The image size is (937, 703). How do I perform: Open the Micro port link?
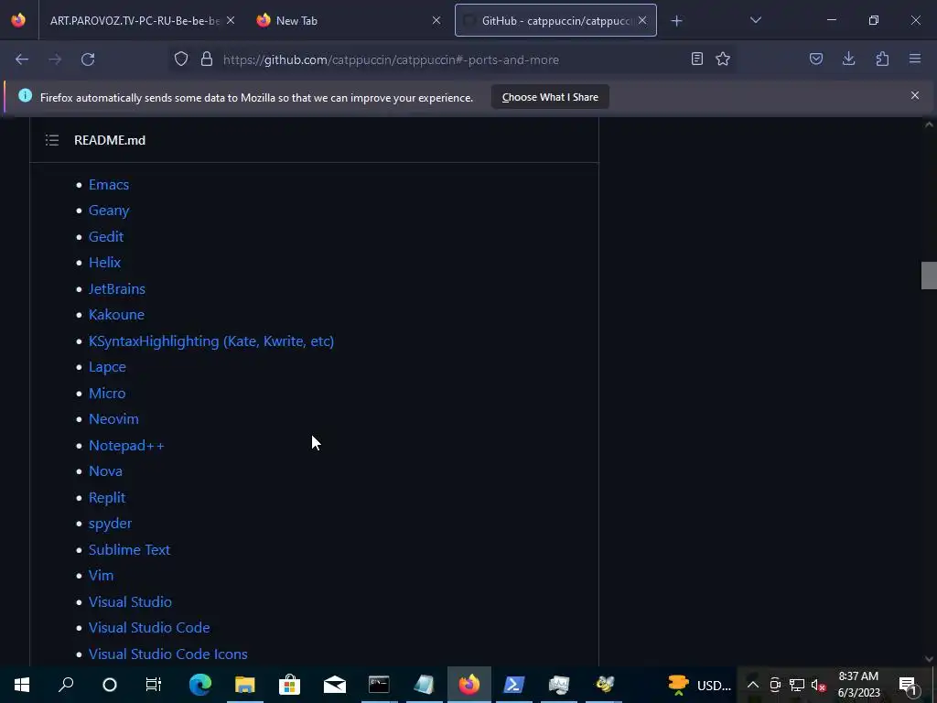coord(107,394)
